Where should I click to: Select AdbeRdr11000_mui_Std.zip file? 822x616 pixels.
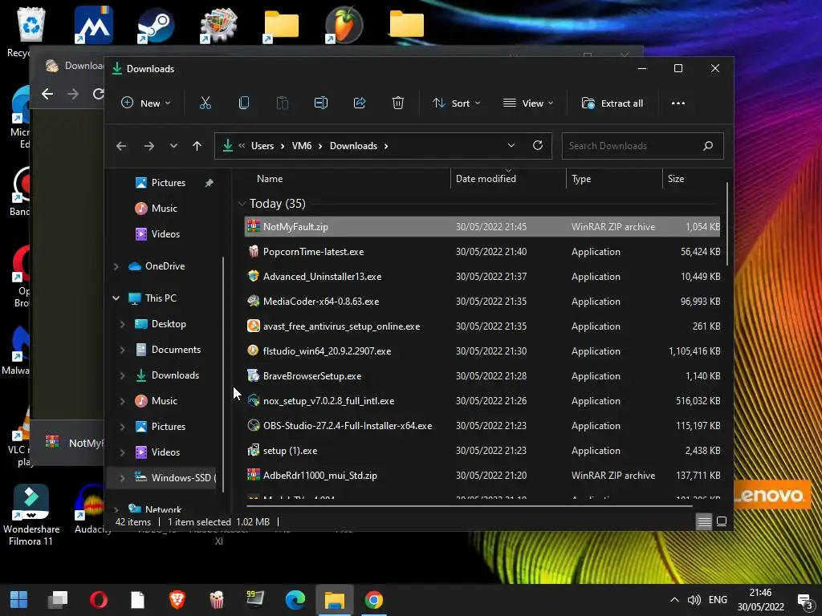coord(482,476)
